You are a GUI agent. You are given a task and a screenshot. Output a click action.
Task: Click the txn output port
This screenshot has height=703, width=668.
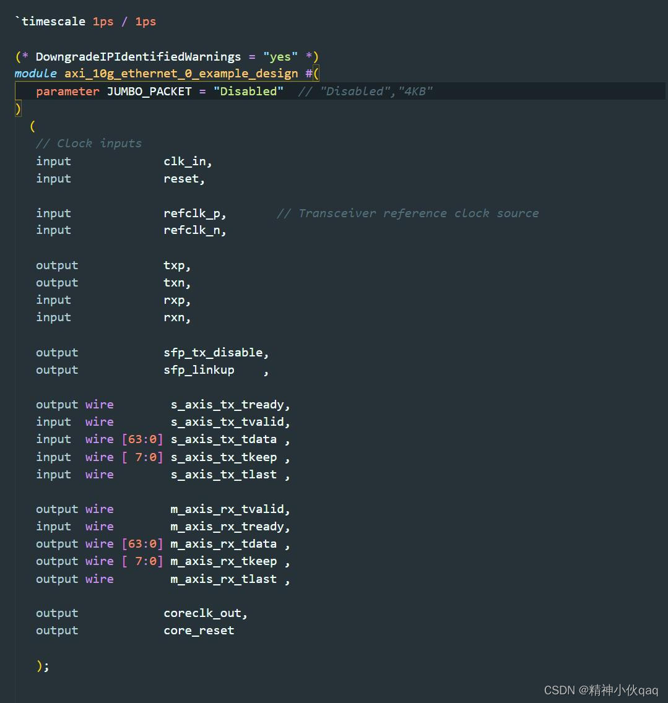click(174, 283)
